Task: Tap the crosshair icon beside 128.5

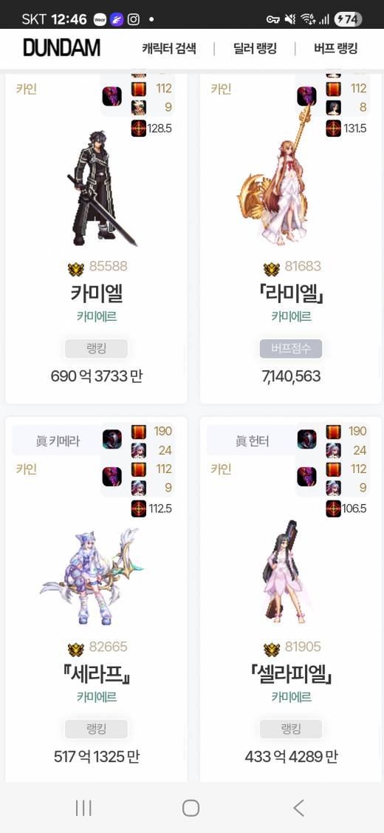Action: pyautogui.click(x=139, y=128)
